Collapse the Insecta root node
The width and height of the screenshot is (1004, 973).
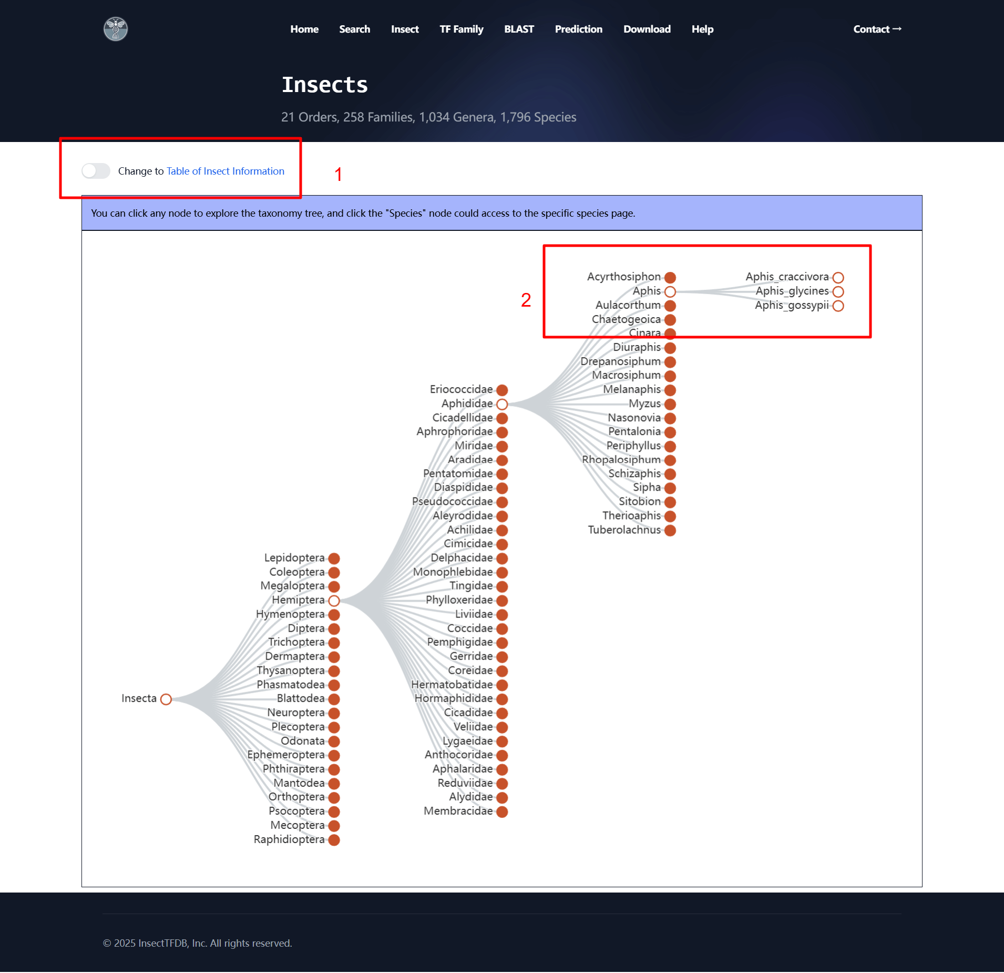[x=166, y=699]
